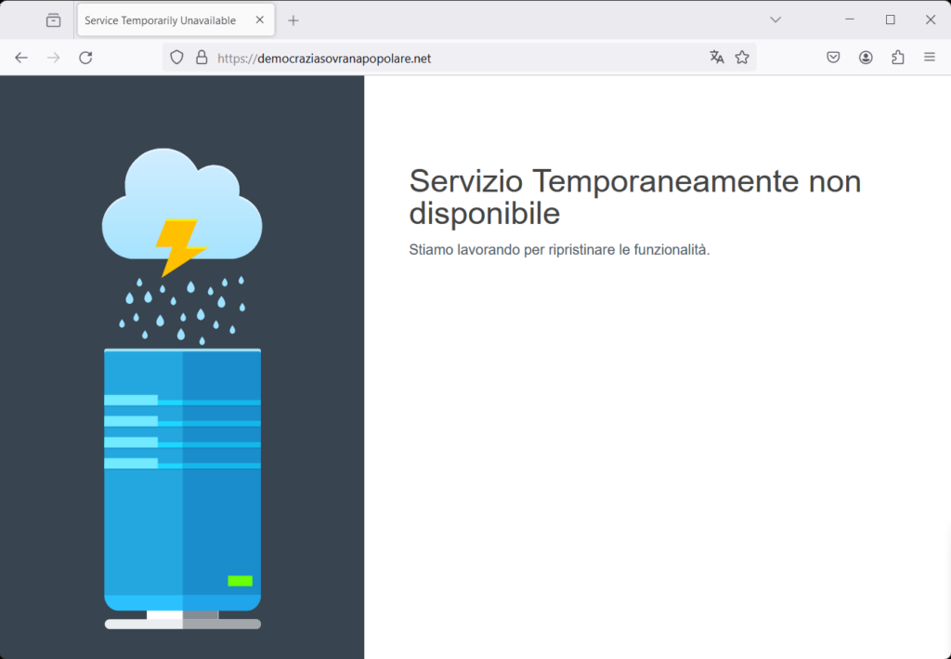Select the Service Temporarily Unavailable tab
Viewport: 951px width, 659px height.
point(158,20)
